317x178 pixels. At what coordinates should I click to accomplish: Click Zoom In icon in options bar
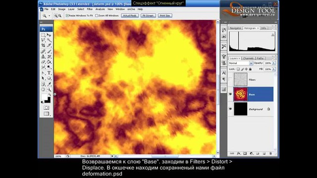click(55, 15)
